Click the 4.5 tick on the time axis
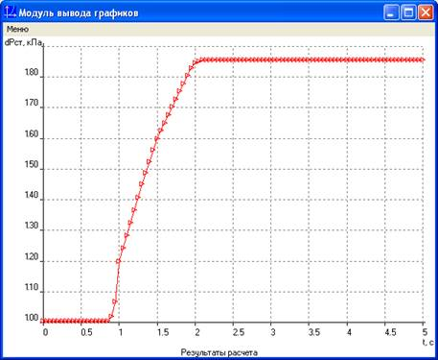This screenshot has height=360, width=438. (x=390, y=332)
